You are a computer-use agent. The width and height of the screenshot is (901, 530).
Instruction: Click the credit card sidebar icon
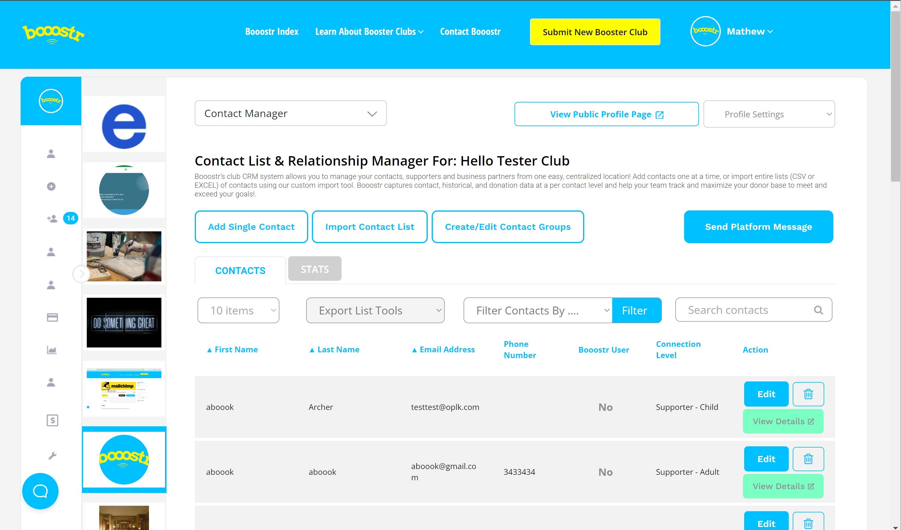[x=52, y=317]
